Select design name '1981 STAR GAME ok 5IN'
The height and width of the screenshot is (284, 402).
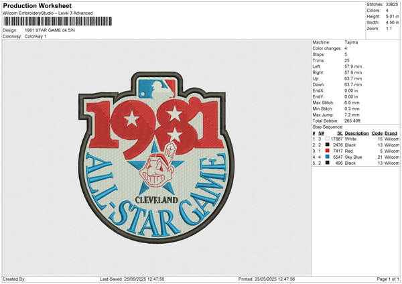[50, 30]
